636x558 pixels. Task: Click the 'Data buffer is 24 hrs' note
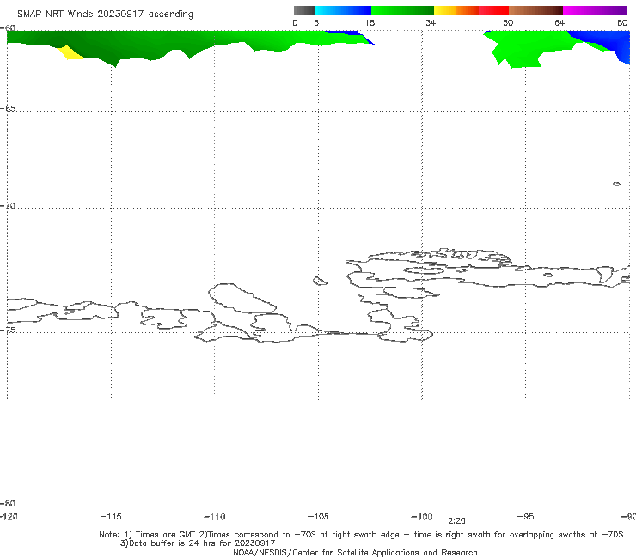point(198,543)
